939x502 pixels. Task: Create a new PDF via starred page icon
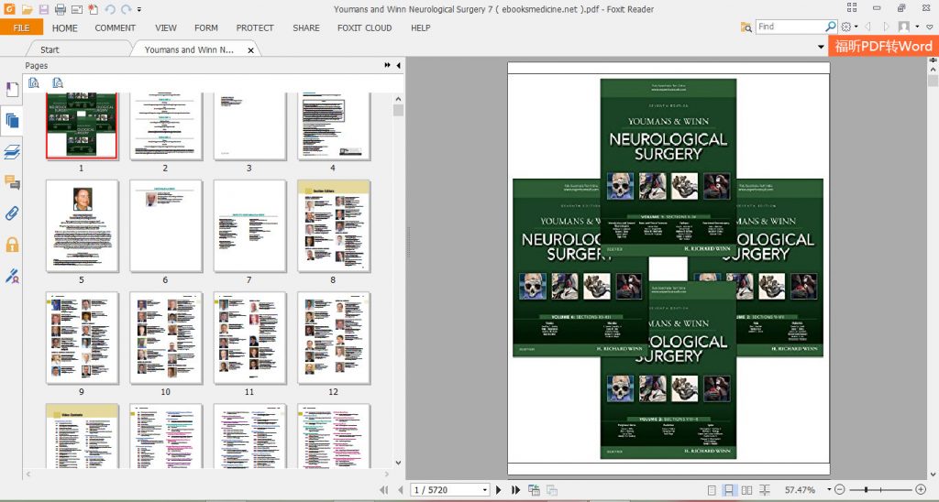[93, 9]
